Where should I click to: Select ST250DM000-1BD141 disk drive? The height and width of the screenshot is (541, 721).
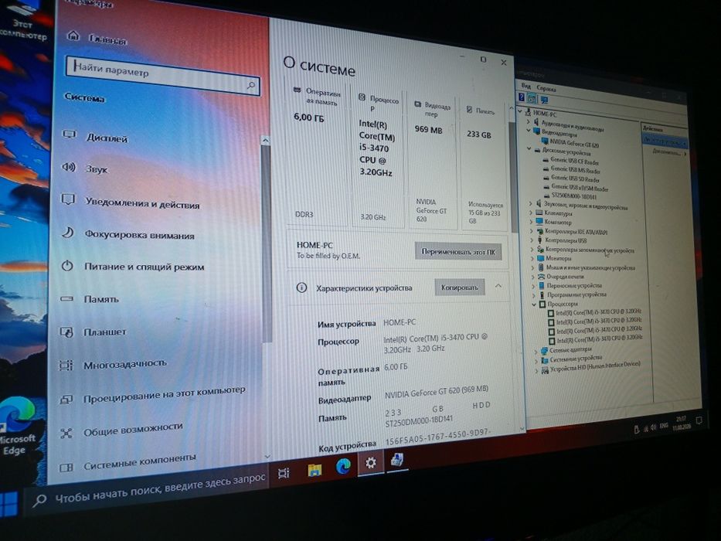(x=573, y=196)
